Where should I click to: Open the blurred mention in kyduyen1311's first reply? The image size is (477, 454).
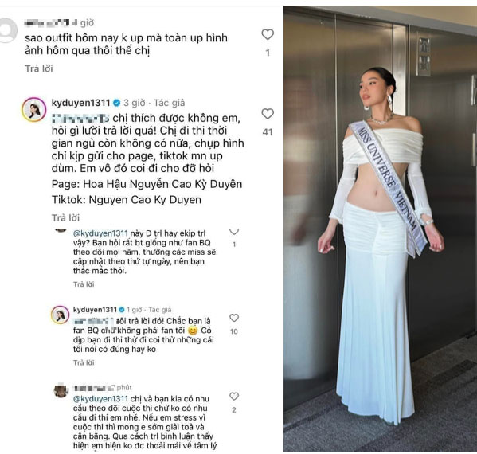tap(80, 118)
